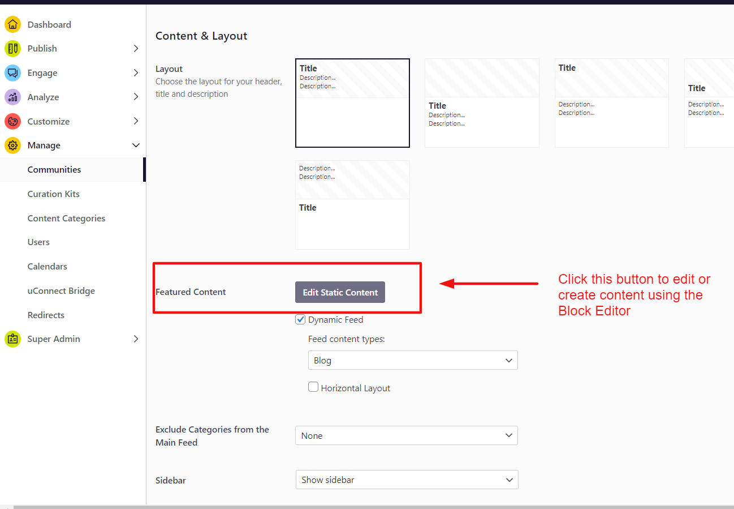Click the Manage gear icon

[12, 146]
